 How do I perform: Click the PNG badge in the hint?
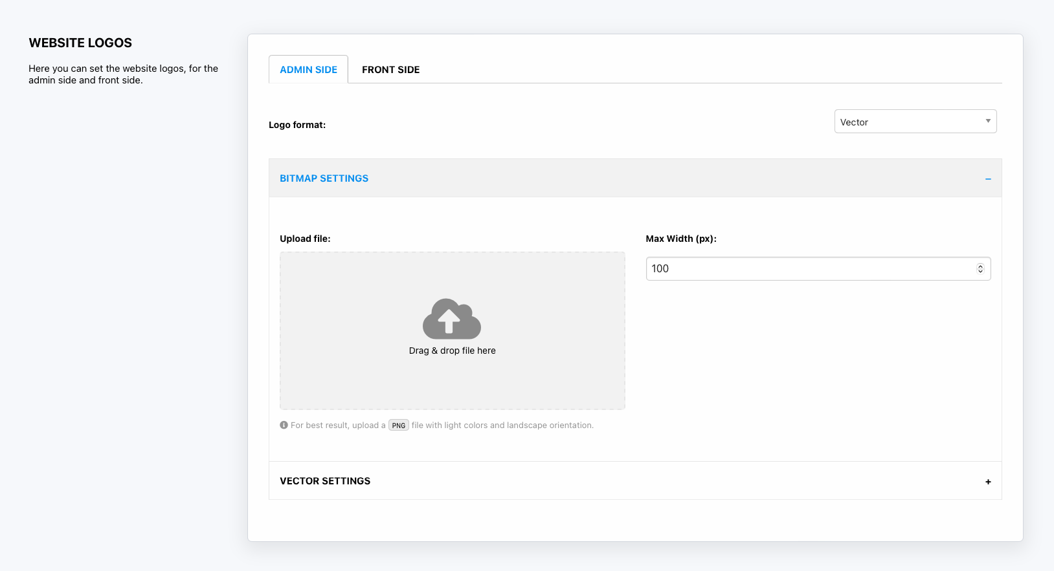click(x=398, y=426)
